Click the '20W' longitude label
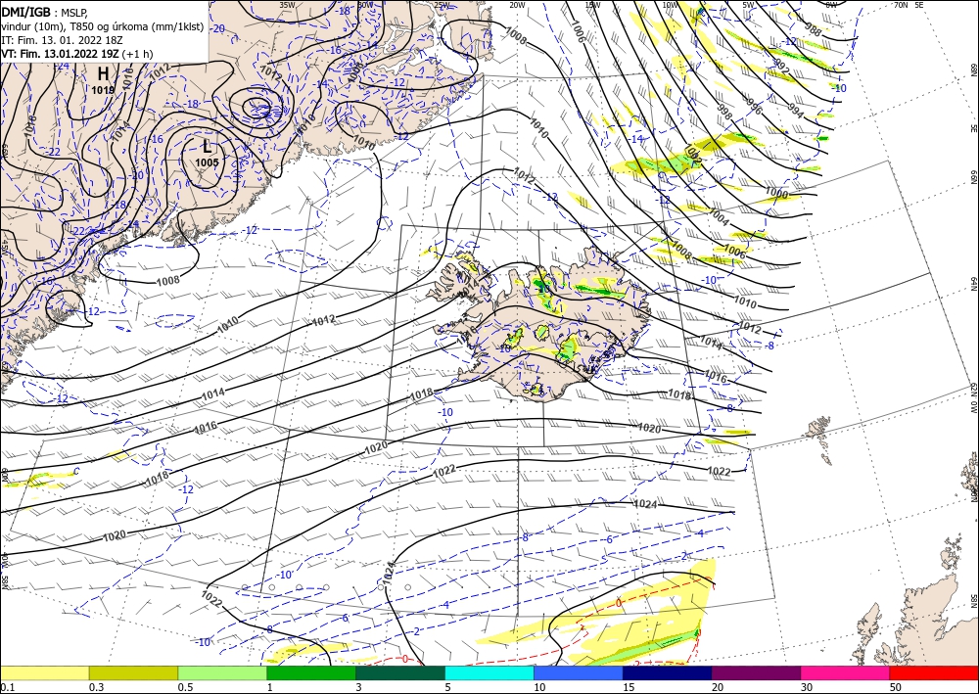Screen dimensions: 979x694 pos(516,5)
